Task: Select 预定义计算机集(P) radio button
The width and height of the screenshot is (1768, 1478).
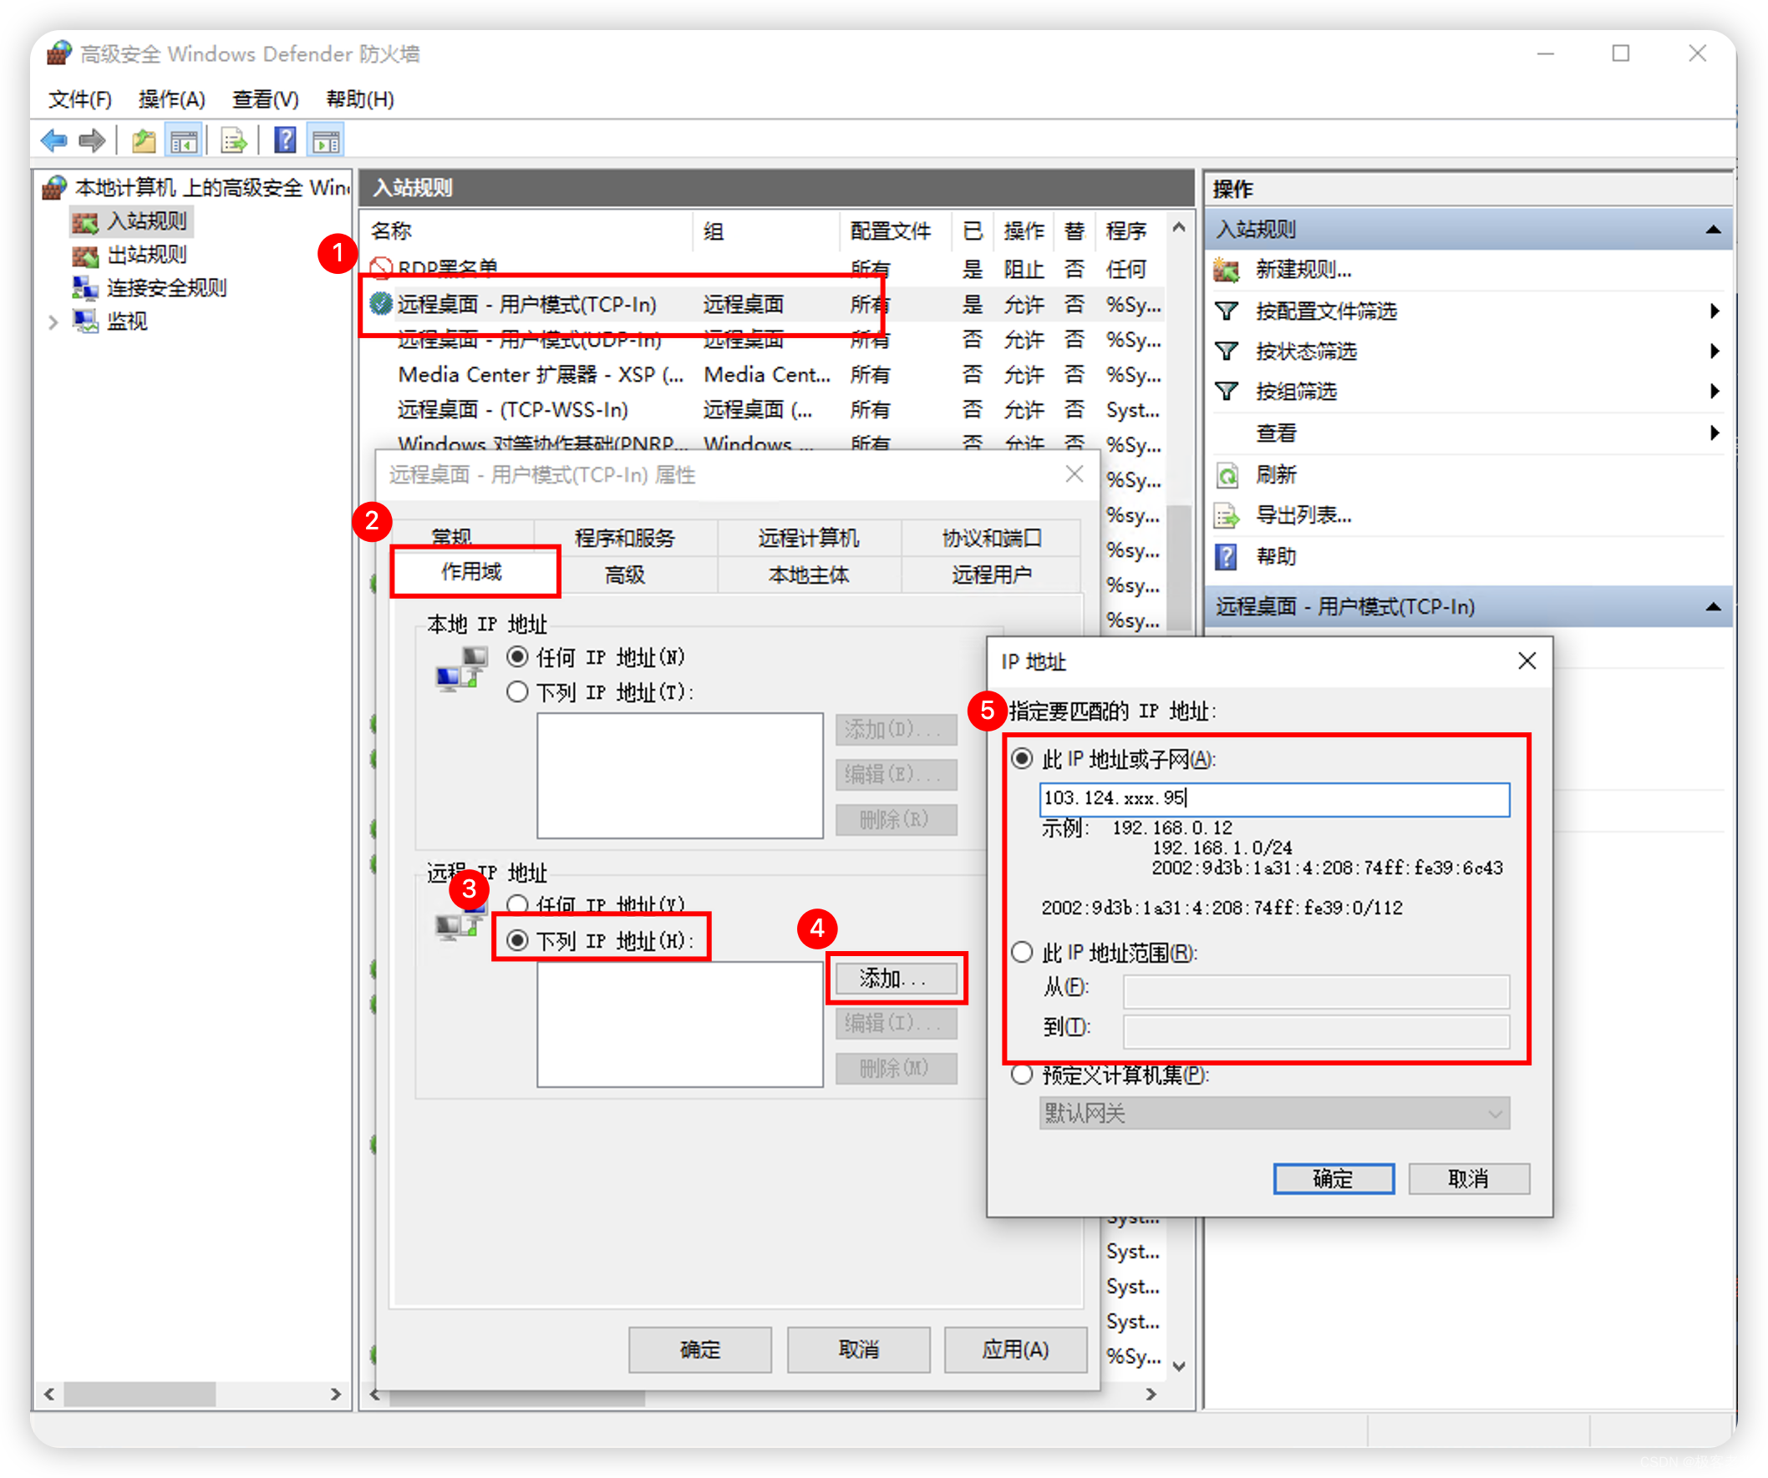Action: 1022,1075
